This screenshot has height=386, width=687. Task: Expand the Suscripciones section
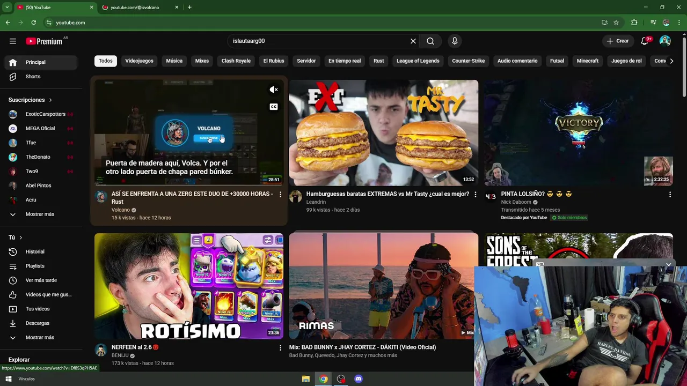(x=31, y=100)
